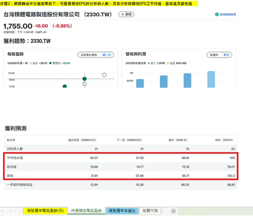Click the stock price 1,755.00
This screenshot has width=253, height=216.
click(x=18, y=26)
